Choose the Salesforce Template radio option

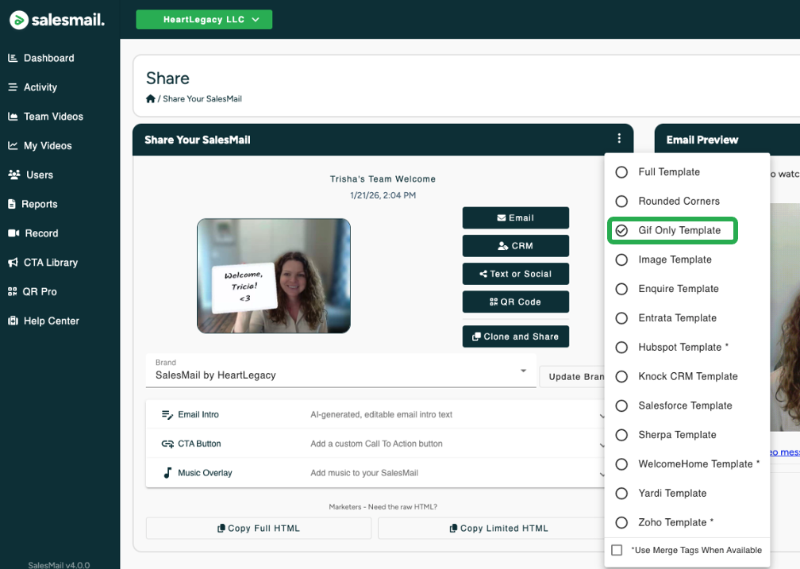622,406
